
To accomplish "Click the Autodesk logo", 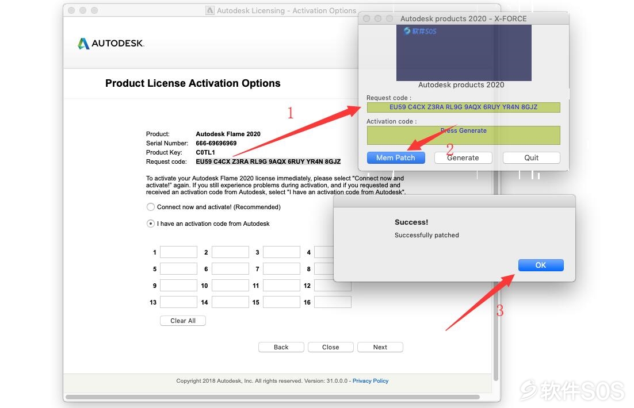I will click(x=111, y=43).
